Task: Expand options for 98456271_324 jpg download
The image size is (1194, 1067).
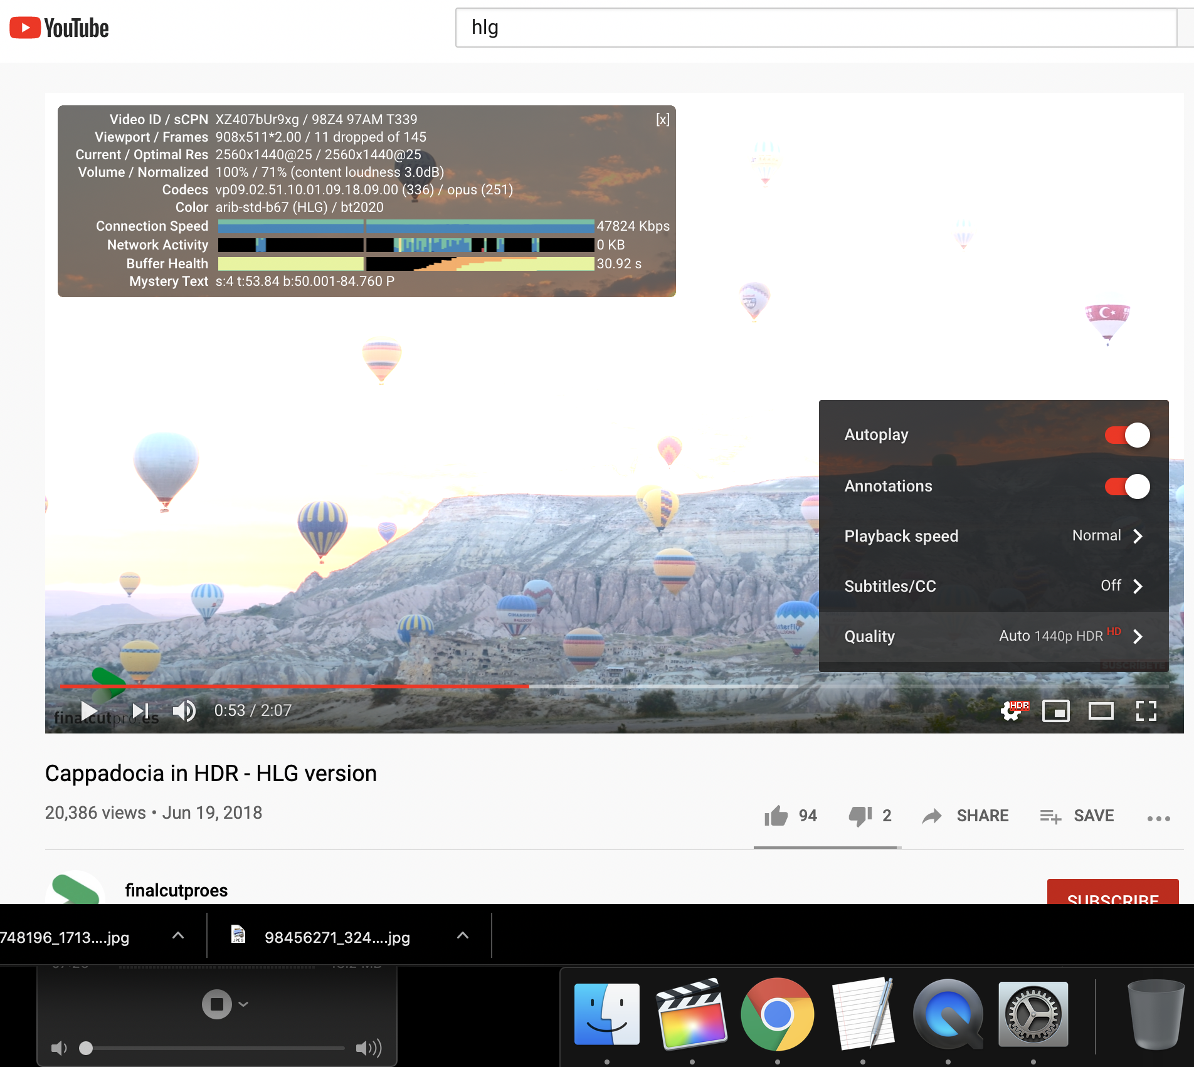Action: (x=463, y=935)
